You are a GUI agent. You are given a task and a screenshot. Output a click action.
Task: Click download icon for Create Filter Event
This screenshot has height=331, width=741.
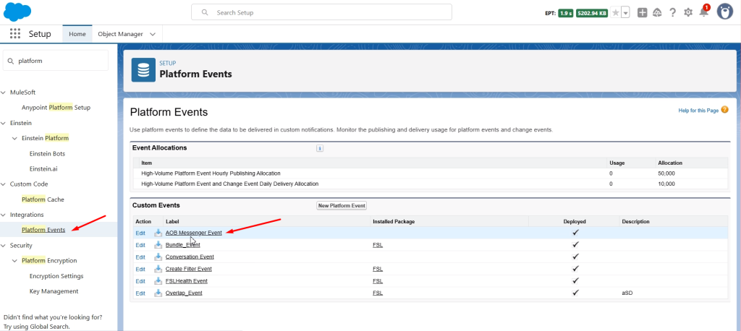tap(158, 269)
